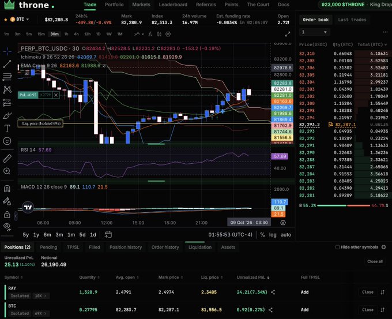Activate the magnet snap mode
This screenshot has height=319, width=392.
[7, 189]
